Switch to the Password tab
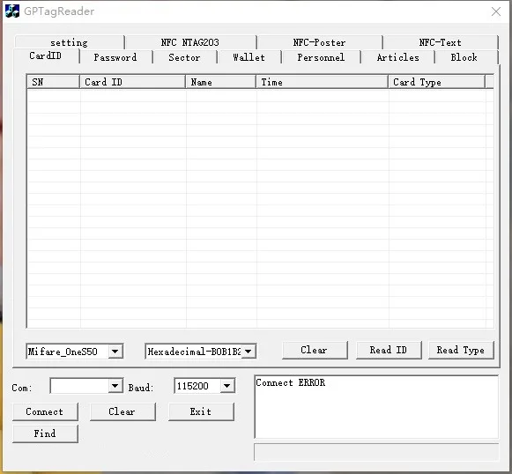Screen dimensions: 512x474 [x=115, y=57]
